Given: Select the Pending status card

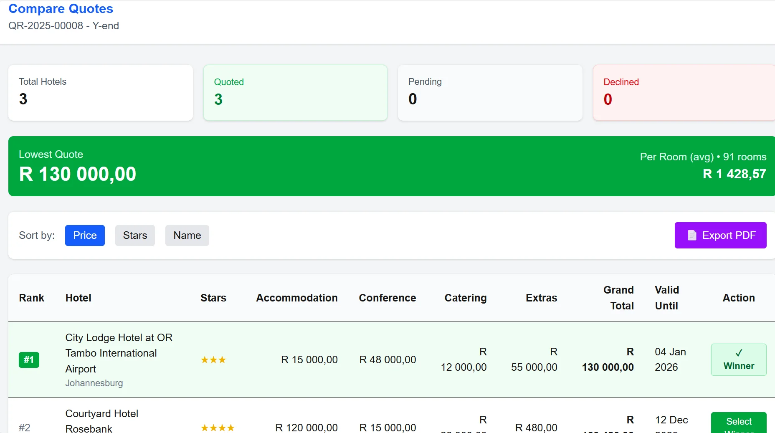Looking at the screenshot, I should click(490, 93).
